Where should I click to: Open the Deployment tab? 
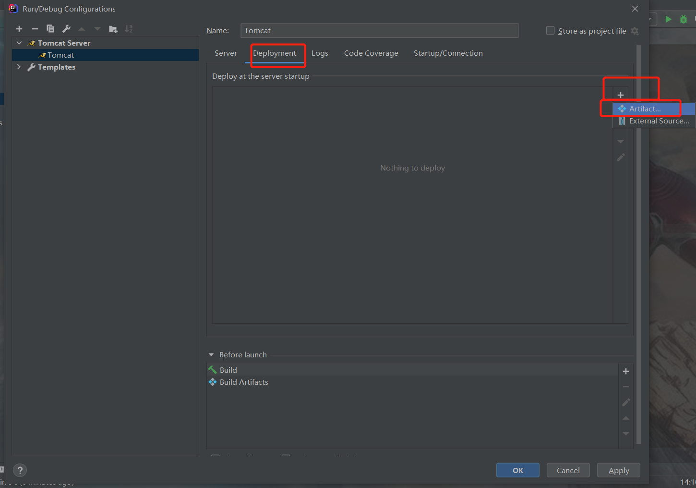(x=275, y=53)
